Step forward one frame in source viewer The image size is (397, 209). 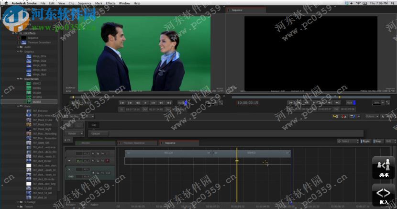[x=153, y=103]
